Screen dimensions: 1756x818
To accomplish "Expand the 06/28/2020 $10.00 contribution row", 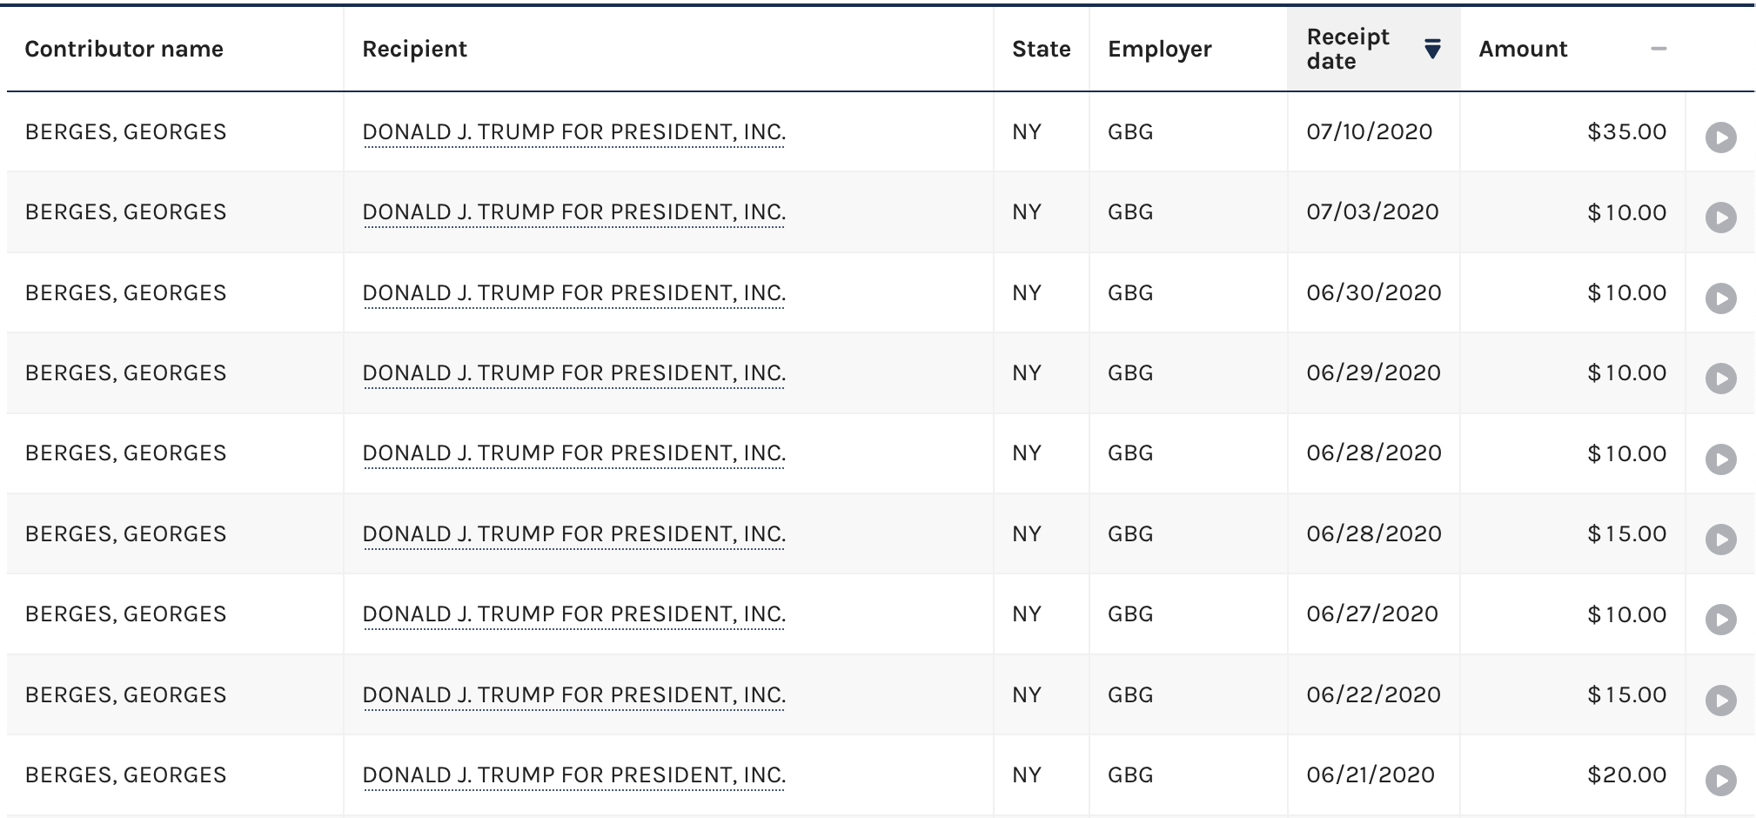I will 1720,459.
